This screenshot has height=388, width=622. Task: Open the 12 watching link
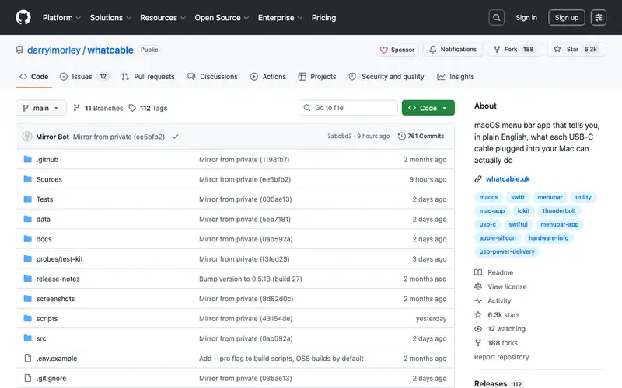click(500, 329)
